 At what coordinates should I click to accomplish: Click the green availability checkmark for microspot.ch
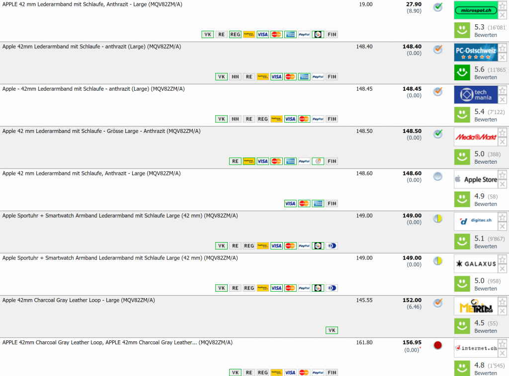(x=438, y=7)
